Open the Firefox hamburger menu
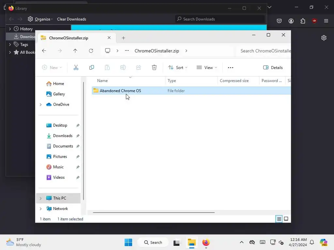This screenshot has height=250, width=334. (326, 21)
